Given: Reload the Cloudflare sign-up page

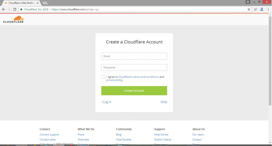Looking at the screenshot, I should pyautogui.click(x=15, y=9).
